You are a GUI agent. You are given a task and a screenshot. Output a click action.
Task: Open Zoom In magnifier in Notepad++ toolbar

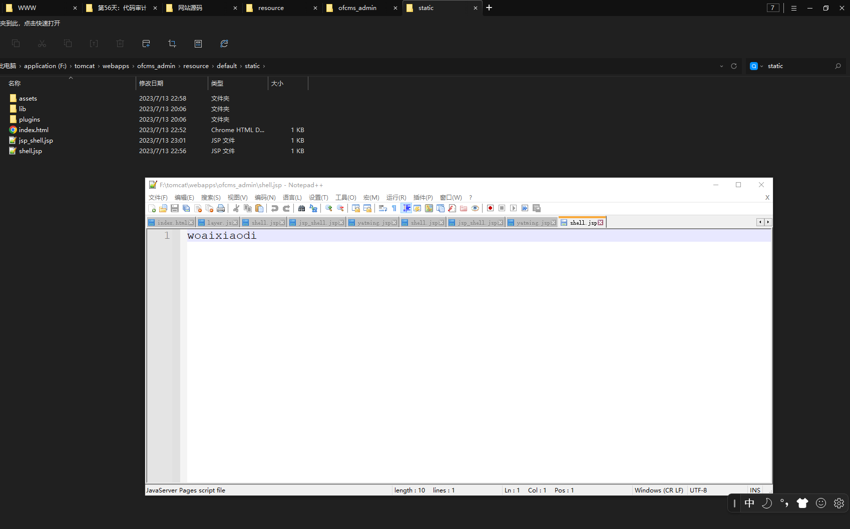click(x=329, y=208)
